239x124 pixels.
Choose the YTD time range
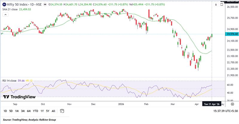[36, 111]
